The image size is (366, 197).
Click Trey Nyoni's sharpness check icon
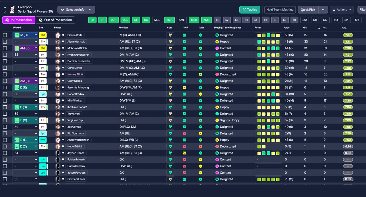pyautogui.click(x=184, y=114)
